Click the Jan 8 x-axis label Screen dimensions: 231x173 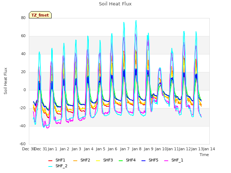click(137, 149)
